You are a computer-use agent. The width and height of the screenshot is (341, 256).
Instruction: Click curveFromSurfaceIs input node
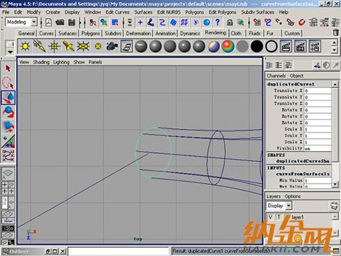tap(303, 174)
